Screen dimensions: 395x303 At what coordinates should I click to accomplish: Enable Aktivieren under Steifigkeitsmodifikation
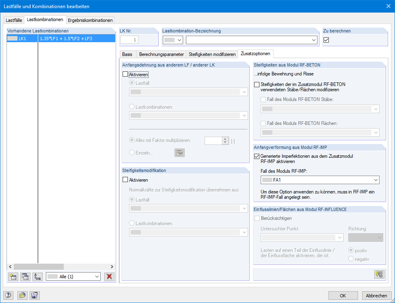click(x=125, y=180)
